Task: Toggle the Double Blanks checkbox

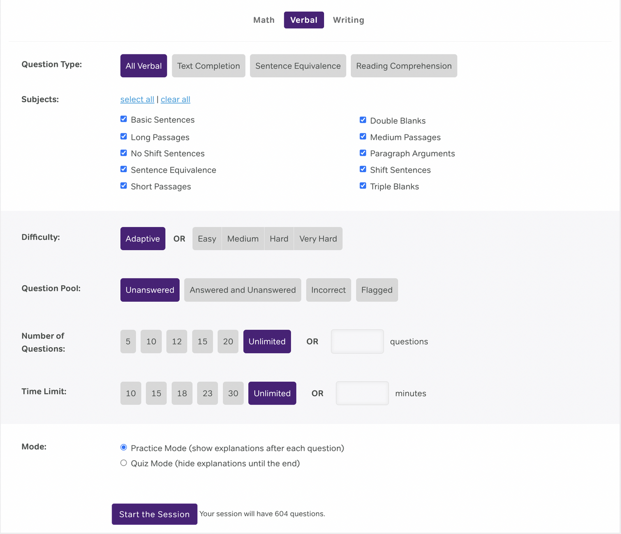Action: 363,120
